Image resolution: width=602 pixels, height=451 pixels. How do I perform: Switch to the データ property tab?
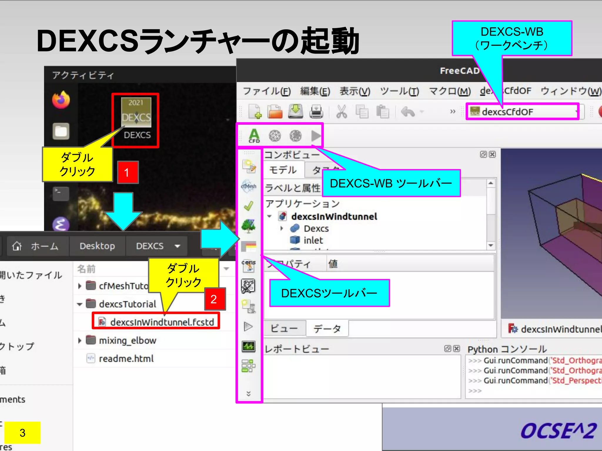tap(327, 329)
